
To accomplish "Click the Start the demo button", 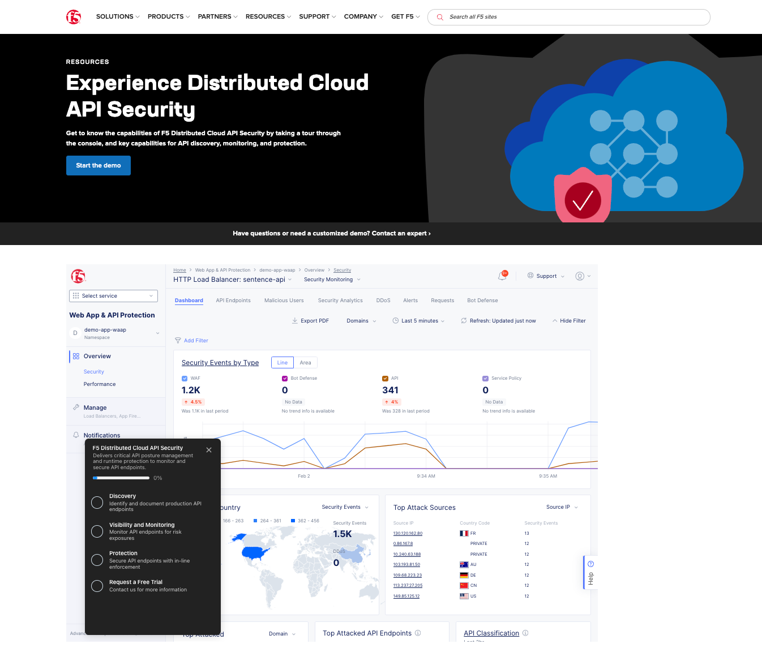I will (99, 165).
